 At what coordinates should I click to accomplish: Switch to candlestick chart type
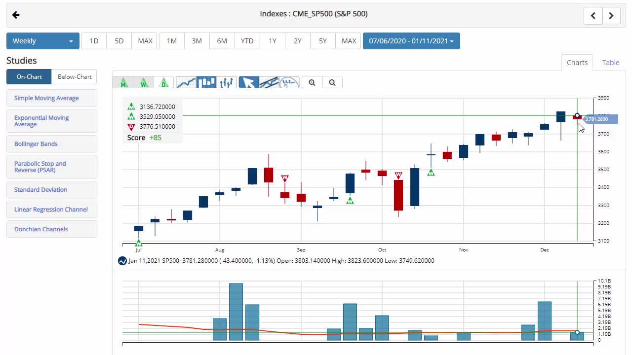coord(206,82)
